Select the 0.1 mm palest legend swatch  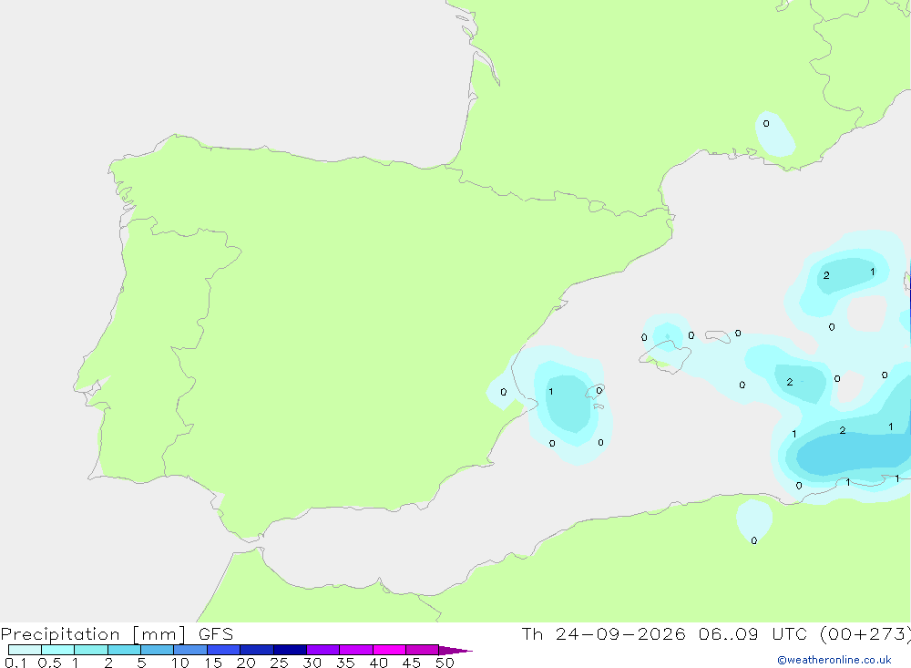(x=25, y=650)
